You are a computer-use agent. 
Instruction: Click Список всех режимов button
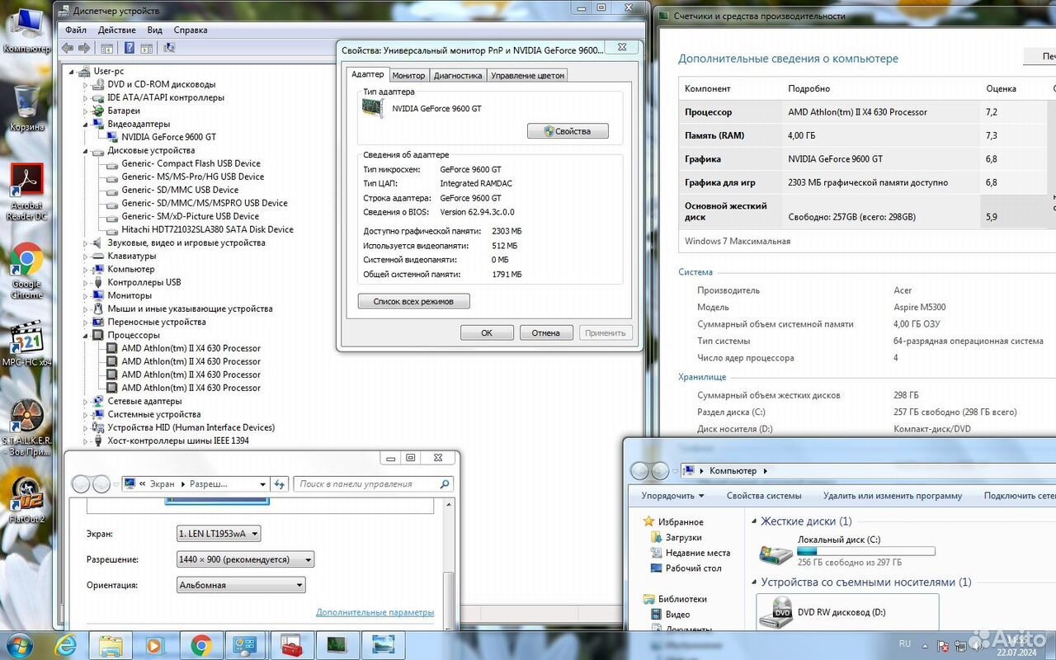click(x=413, y=301)
